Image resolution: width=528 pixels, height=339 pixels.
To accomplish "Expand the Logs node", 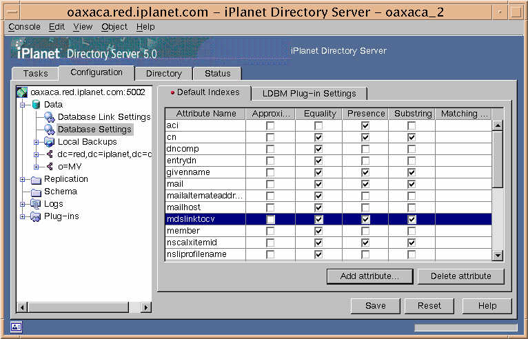I will (x=23, y=204).
